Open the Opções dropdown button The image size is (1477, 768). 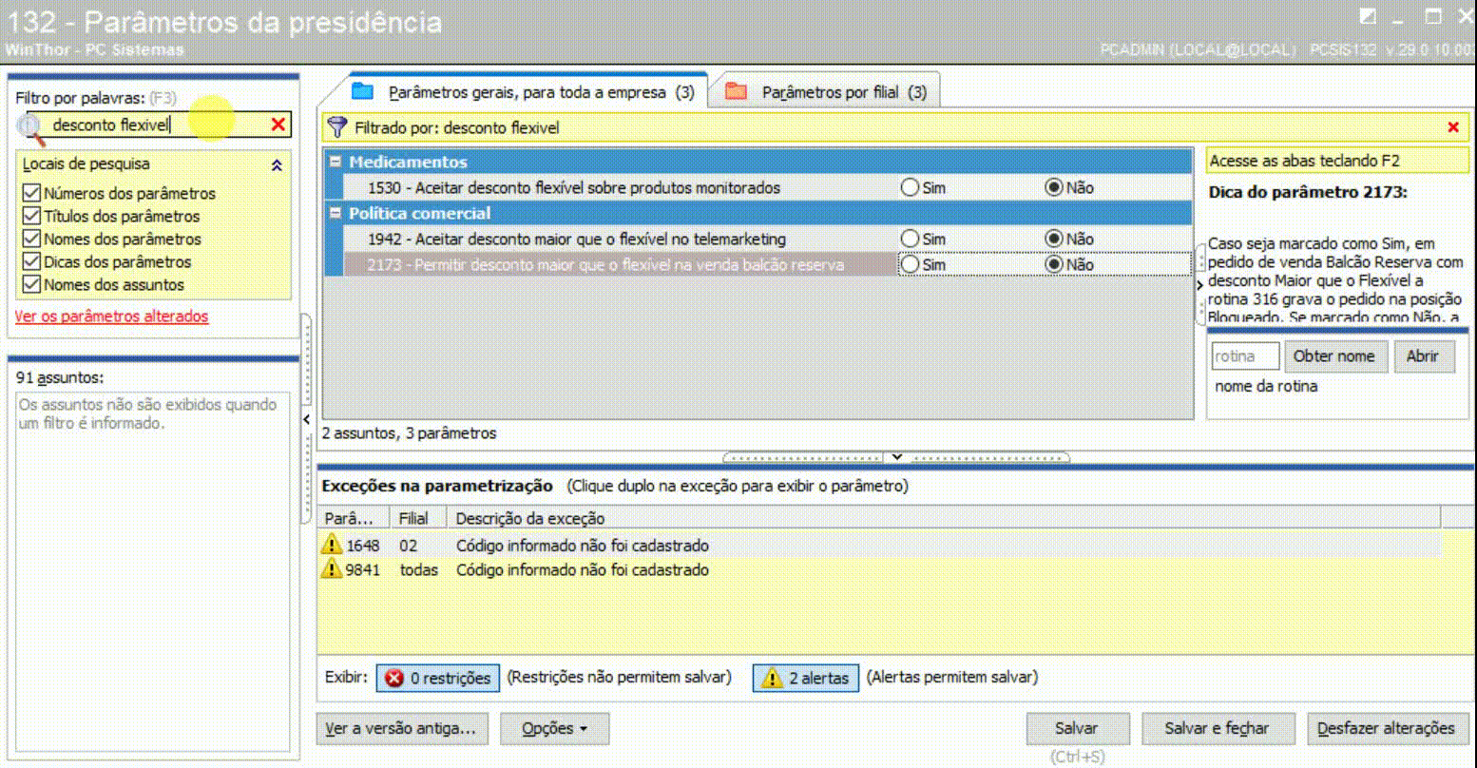pyautogui.click(x=554, y=729)
